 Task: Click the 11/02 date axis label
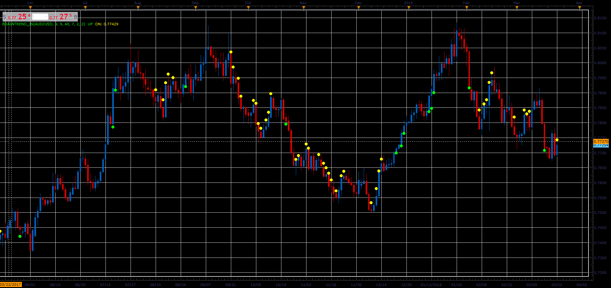pyautogui.click(x=306, y=285)
